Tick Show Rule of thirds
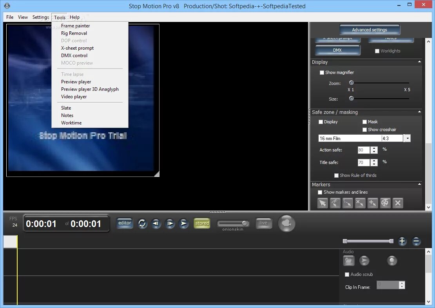Screen dimensions: 435x308 [x=336, y=175]
